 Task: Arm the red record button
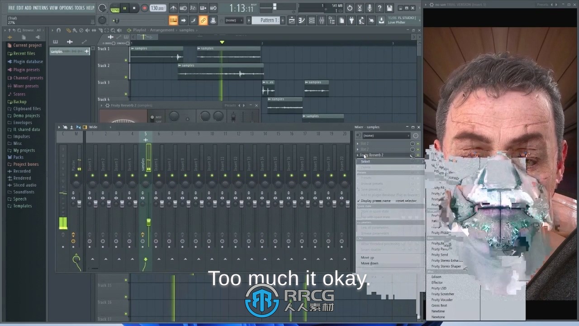(x=144, y=8)
